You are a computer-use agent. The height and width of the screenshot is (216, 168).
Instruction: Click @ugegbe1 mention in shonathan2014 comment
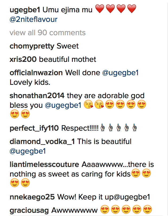tap(63, 105)
